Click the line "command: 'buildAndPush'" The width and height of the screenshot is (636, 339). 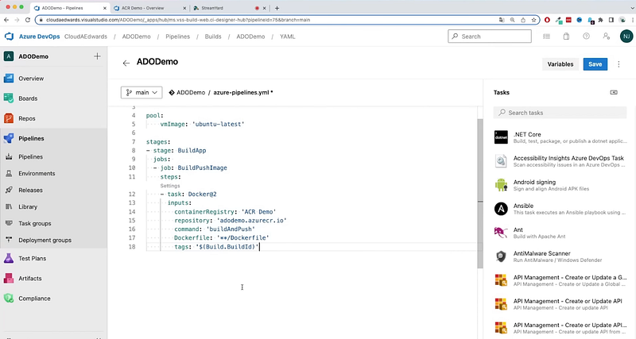coord(215,229)
